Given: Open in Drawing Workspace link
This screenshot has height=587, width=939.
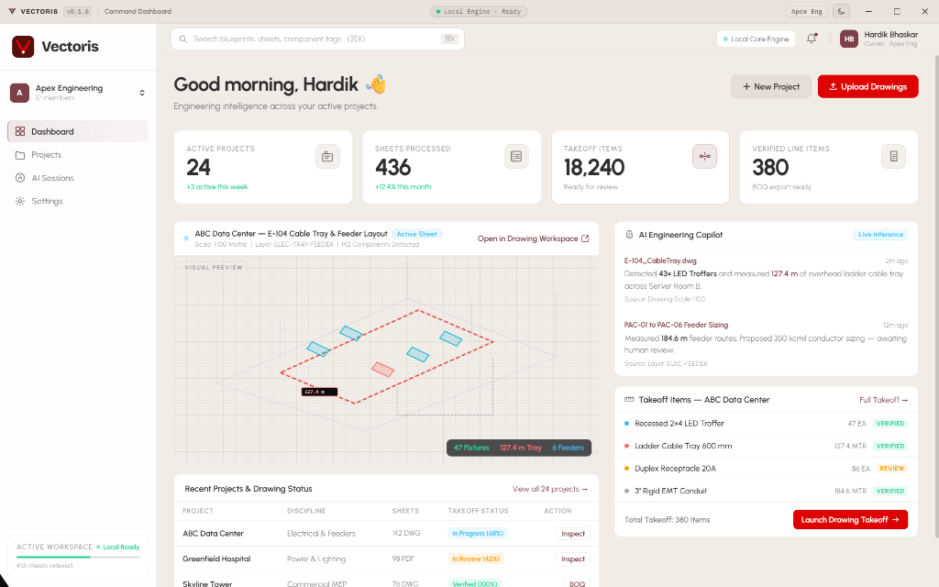Looking at the screenshot, I should point(533,238).
